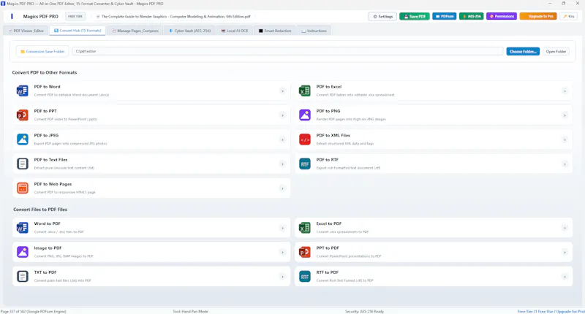
Task: Expand the PDF to Excel chevron
Action: pos(565,91)
